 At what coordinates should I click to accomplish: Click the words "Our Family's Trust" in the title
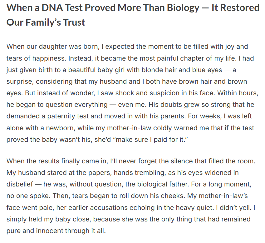46,22
